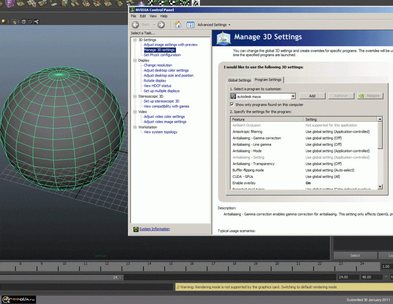Toggle 'Show only programs found on this computer'
The height and width of the screenshot is (304, 393).
(232, 104)
